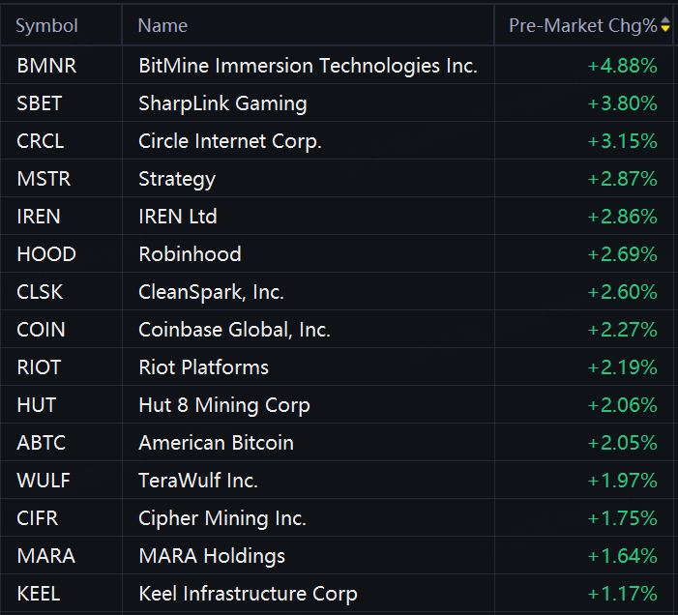Select the SharpLink Gaming name

[222, 103]
